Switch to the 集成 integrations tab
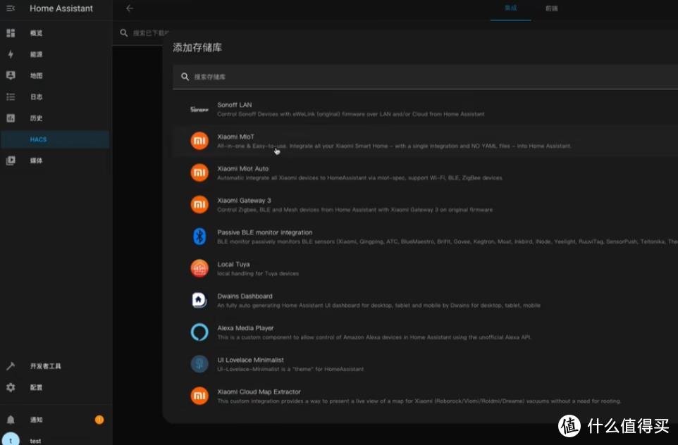This screenshot has width=678, height=445. point(510,8)
